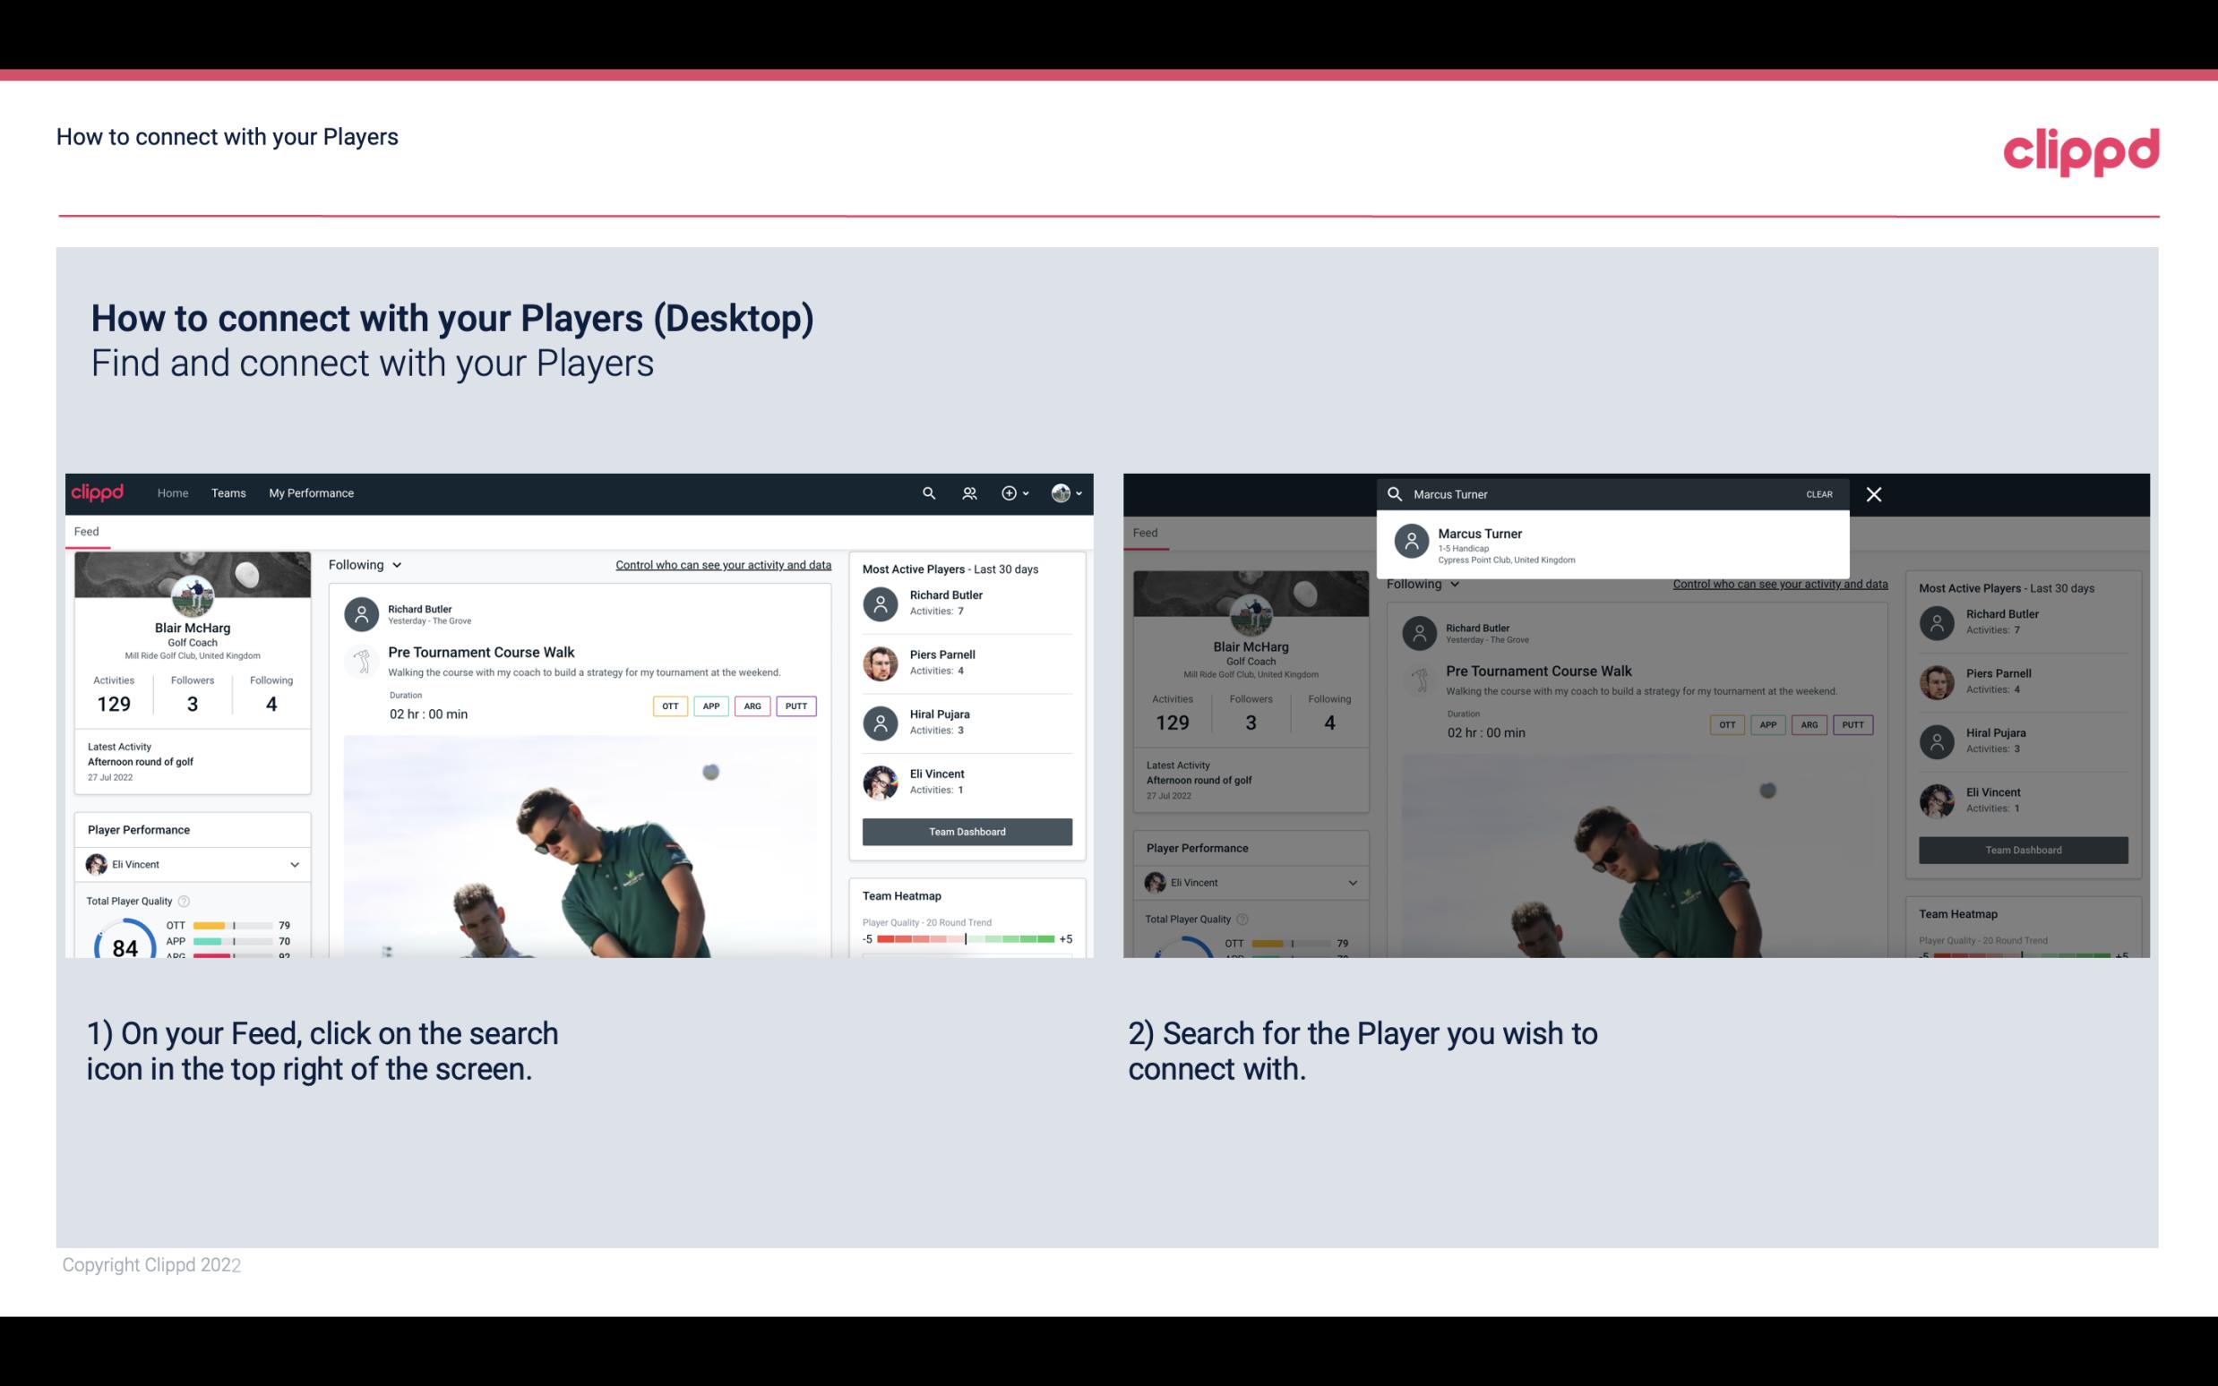Click the clear search icon (X button)

tap(1873, 493)
